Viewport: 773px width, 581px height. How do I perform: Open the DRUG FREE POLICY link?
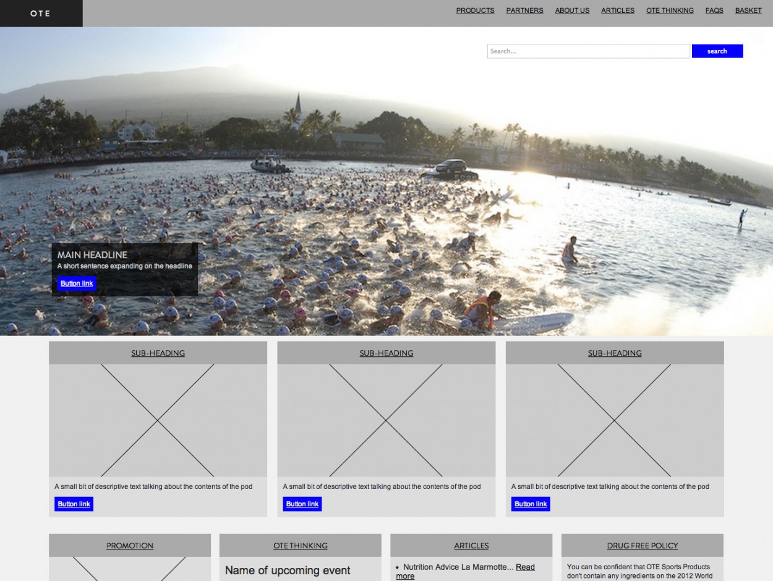(x=642, y=545)
